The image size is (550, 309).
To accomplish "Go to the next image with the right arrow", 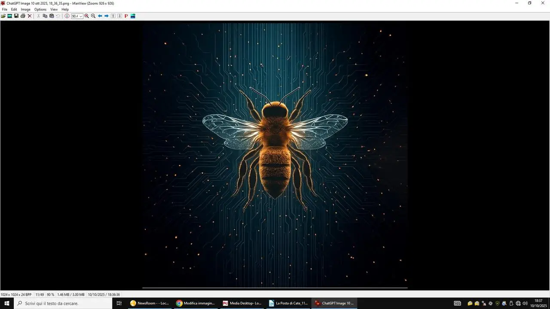I will click(107, 16).
